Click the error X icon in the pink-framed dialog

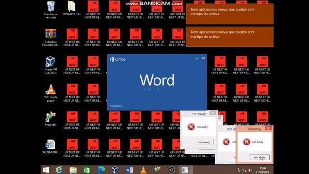coord(246,142)
